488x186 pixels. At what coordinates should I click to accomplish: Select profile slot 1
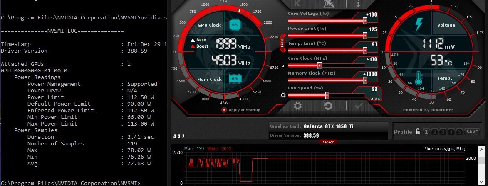pos(426,132)
